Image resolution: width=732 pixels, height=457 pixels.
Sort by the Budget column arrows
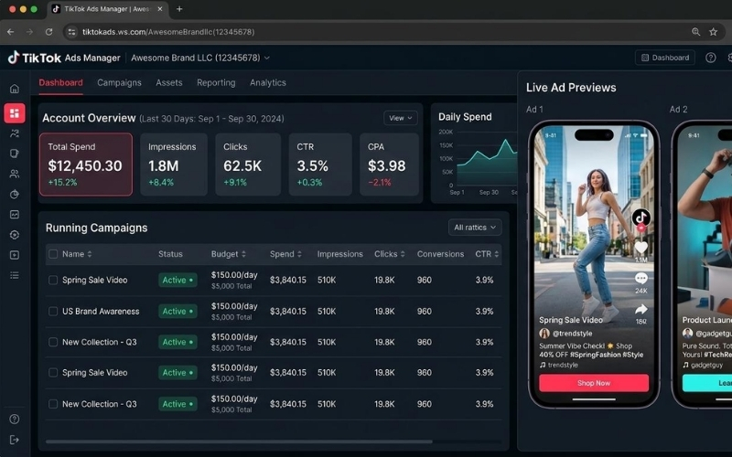coord(243,254)
